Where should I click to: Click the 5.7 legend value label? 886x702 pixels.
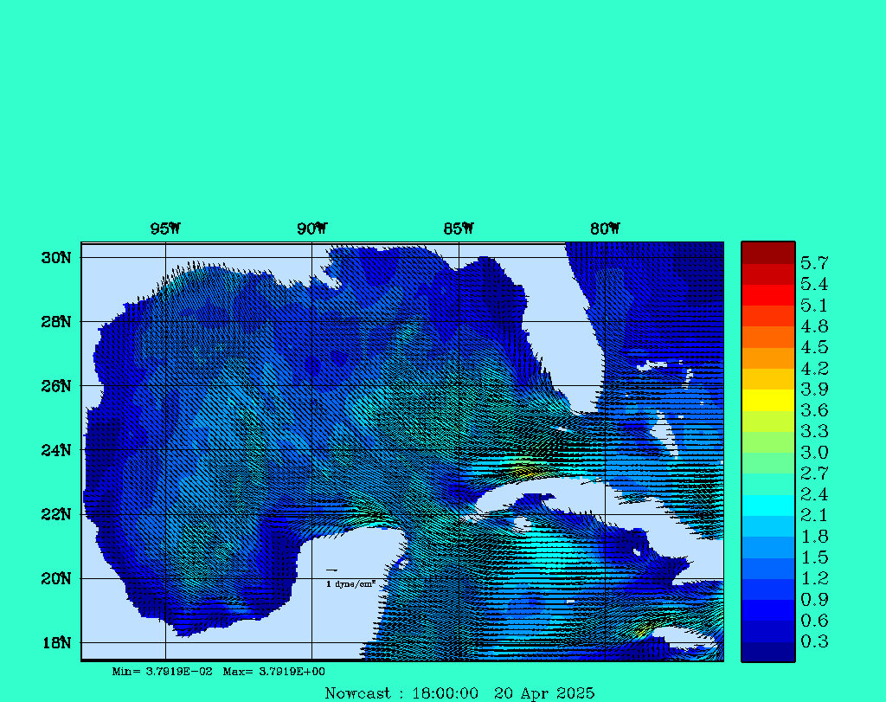point(814,262)
